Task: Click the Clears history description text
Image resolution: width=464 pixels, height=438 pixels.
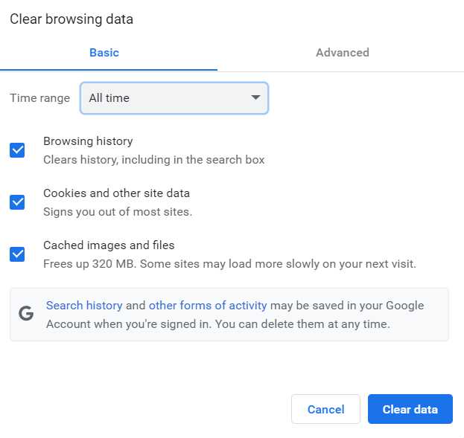Action: pyautogui.click(x=153, y=159)
